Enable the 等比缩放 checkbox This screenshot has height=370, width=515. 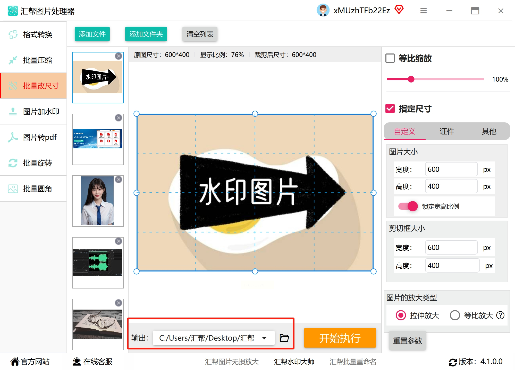pyautogui.click(x=390, y=58)
